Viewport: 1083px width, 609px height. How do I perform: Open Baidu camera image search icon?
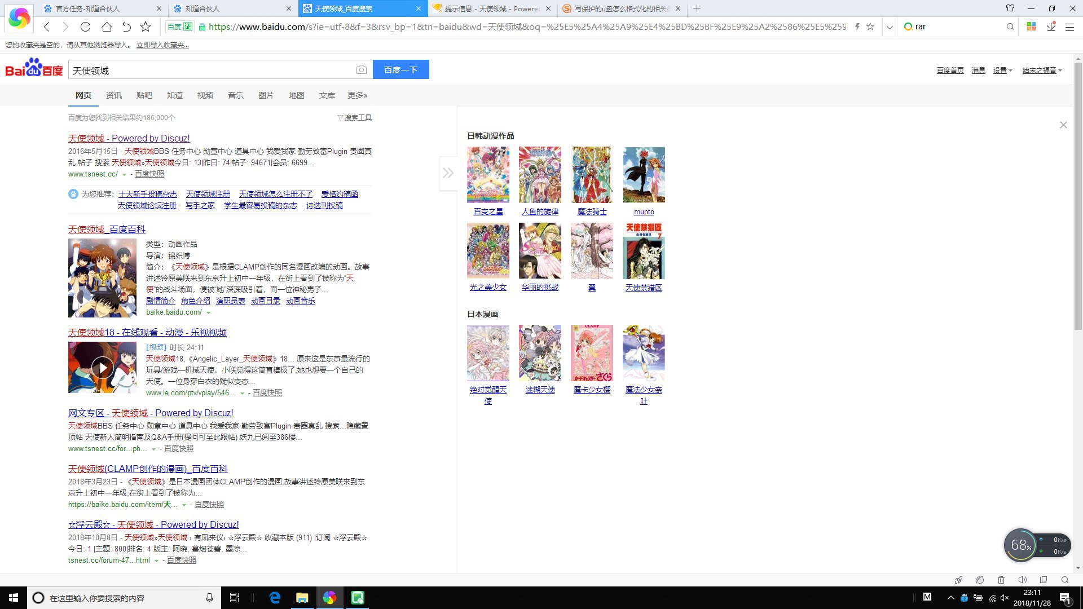[362, 69]
